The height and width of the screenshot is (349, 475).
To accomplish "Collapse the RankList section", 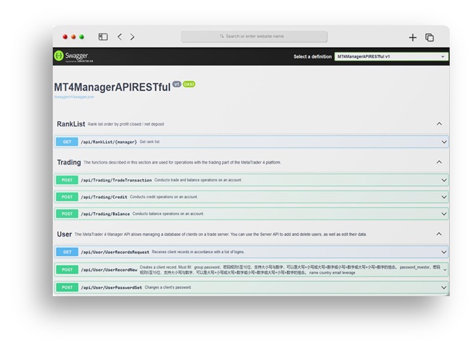I will (439, 124).
